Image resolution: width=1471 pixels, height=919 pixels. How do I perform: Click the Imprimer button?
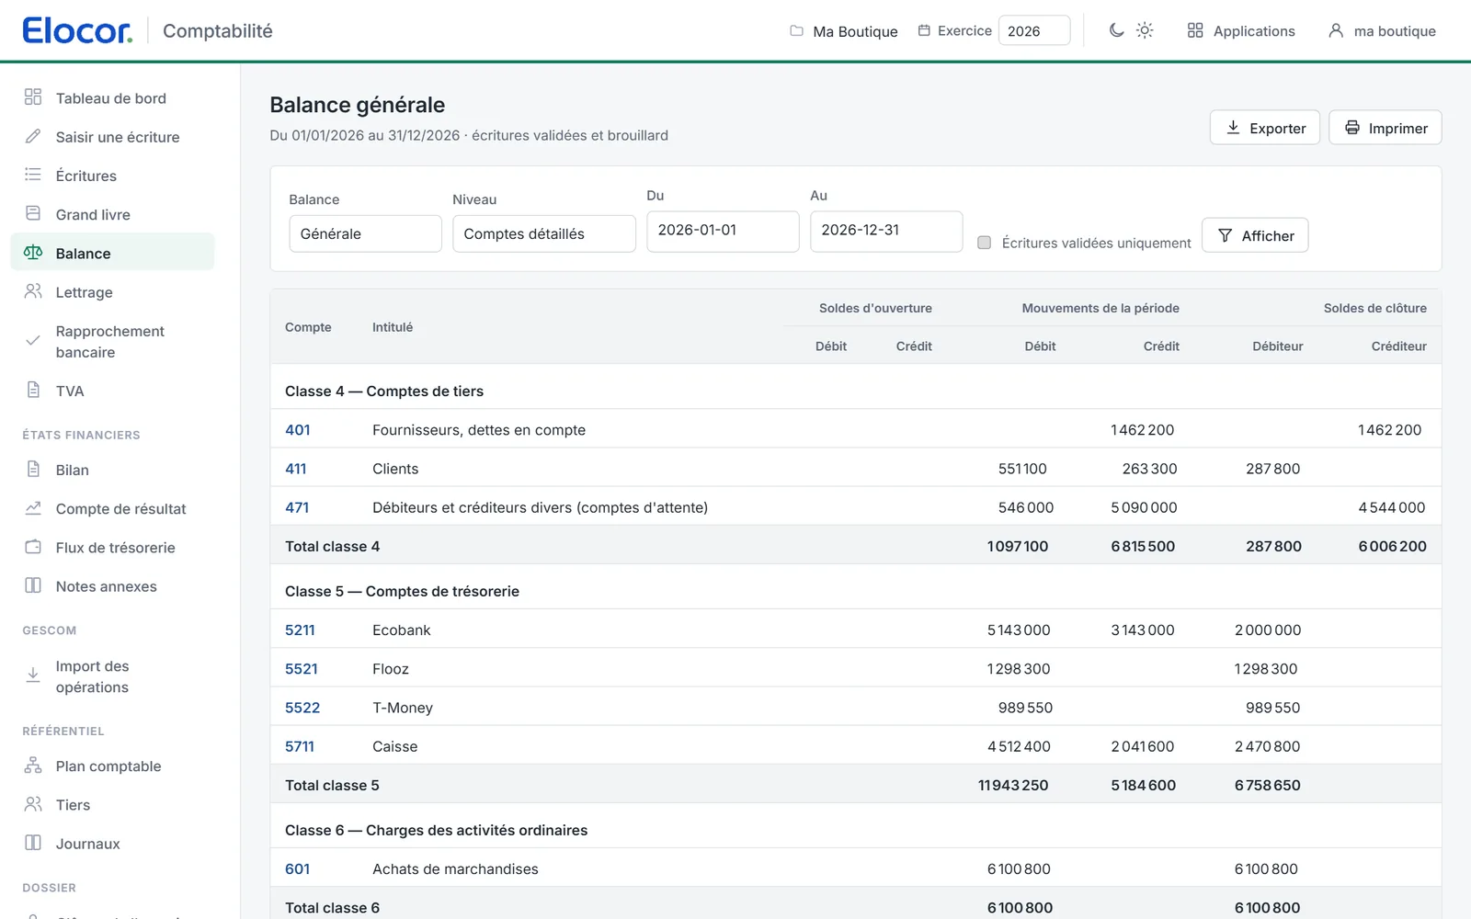1385,128
